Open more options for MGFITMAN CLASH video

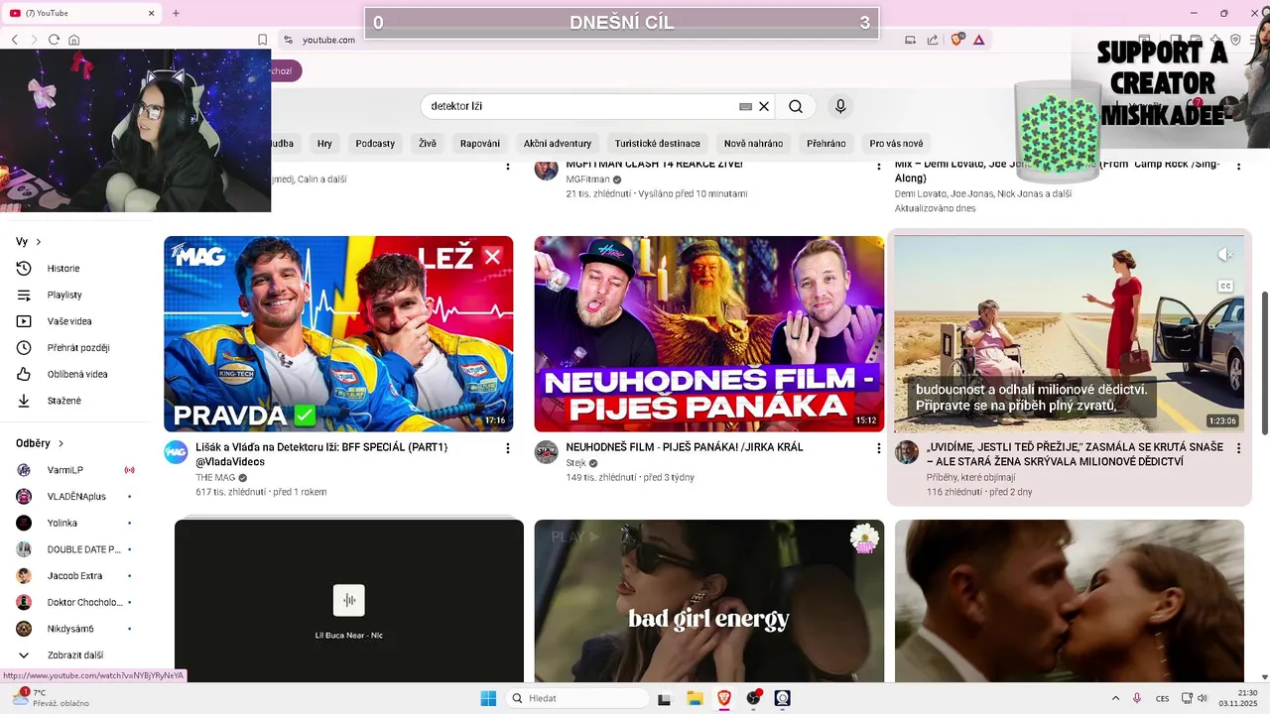[878, 166]
